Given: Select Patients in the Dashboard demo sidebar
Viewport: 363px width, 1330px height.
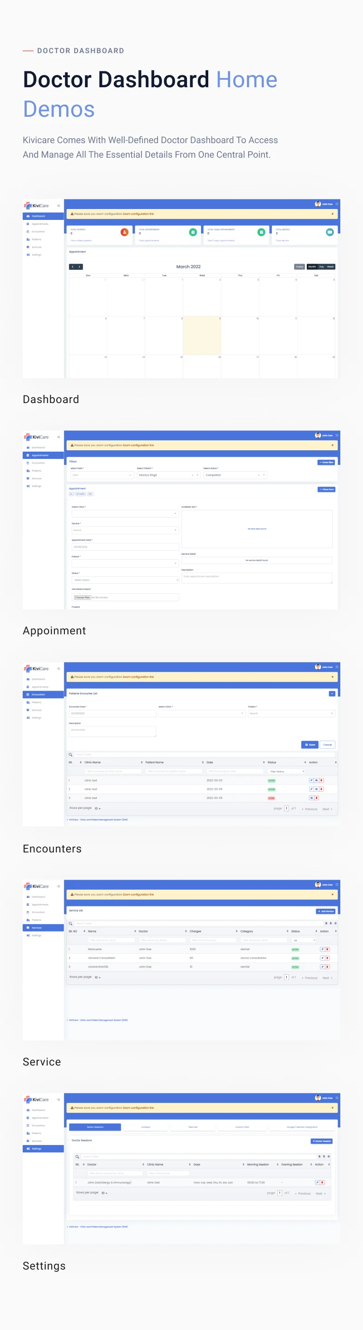Looking at the screenshot, I should coord(36,239).
